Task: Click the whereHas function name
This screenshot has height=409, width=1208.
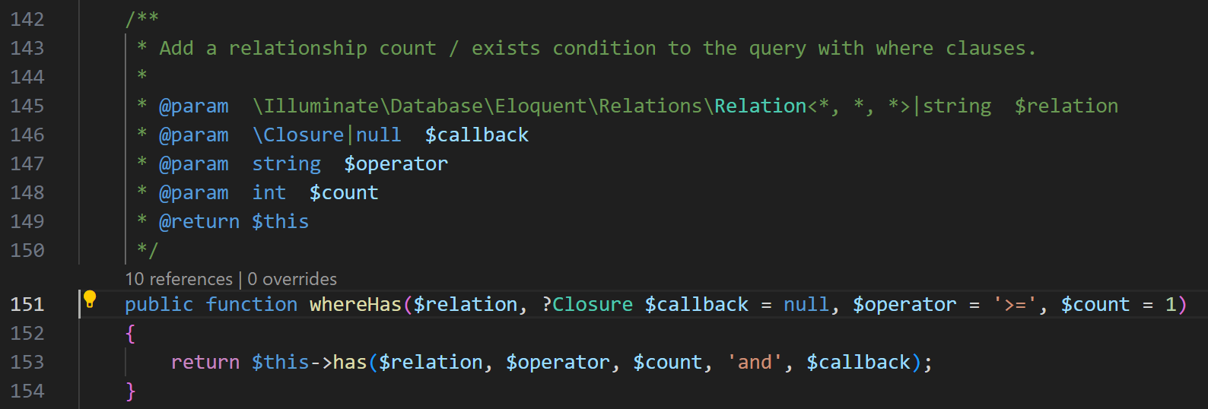Action: point(355,304)
